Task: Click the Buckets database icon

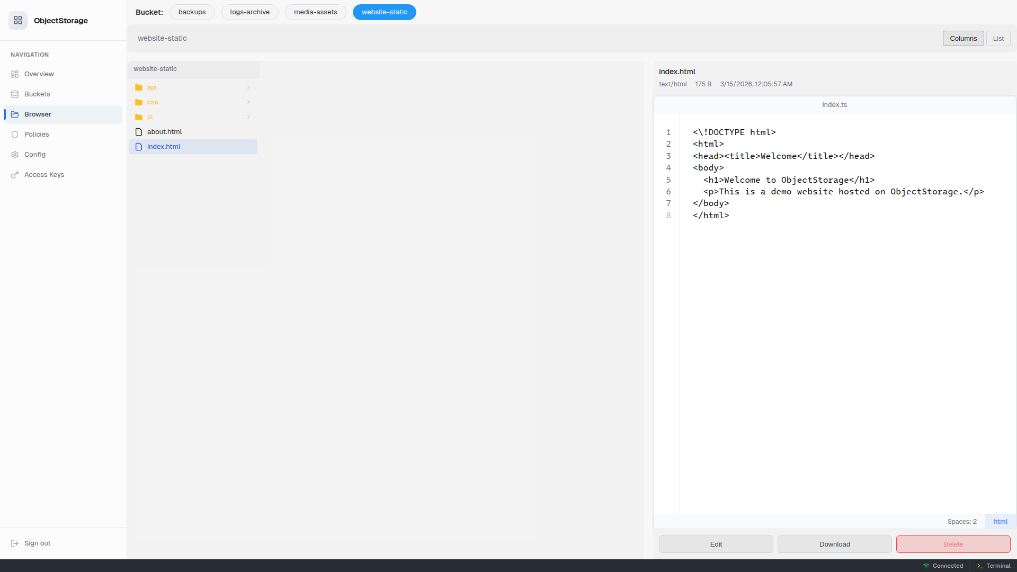Action: point(15,94)
